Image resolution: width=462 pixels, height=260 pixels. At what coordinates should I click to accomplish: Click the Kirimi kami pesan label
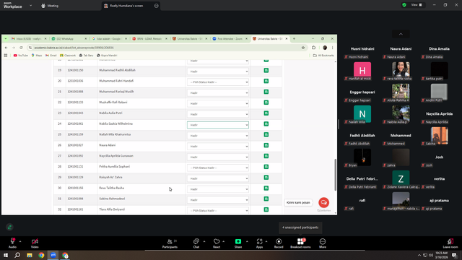[x=298, y=202]
